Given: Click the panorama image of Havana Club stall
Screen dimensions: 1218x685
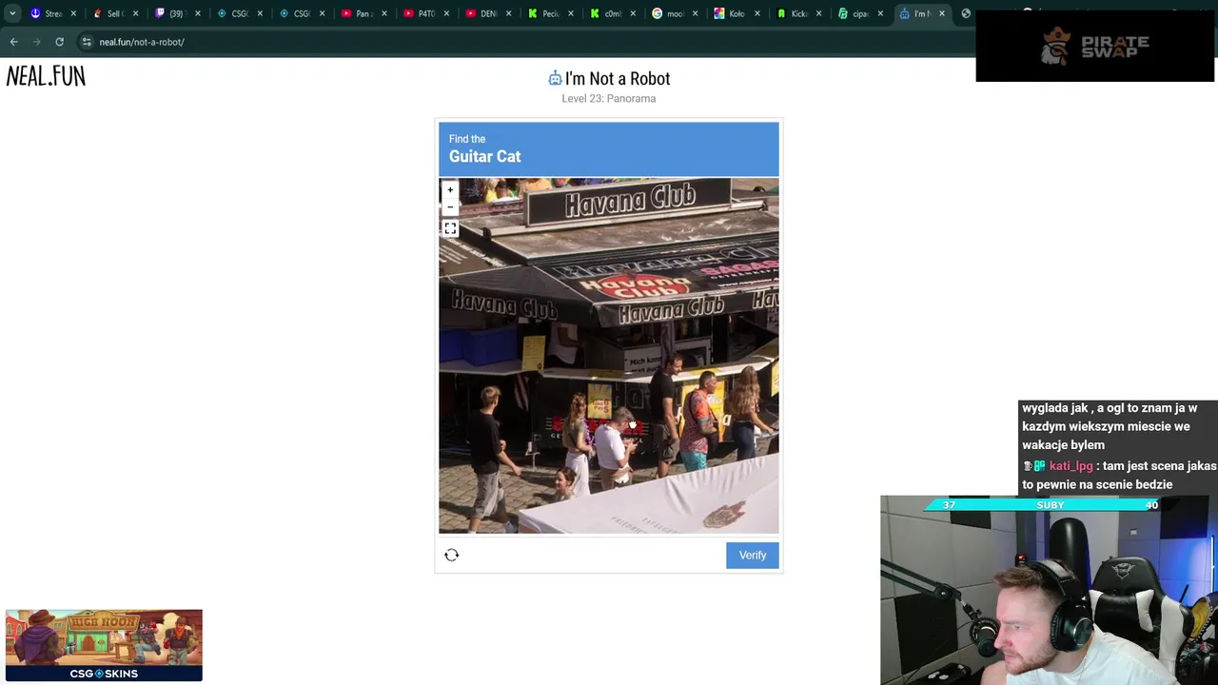Looking at the screenshot, I should 609,356.
